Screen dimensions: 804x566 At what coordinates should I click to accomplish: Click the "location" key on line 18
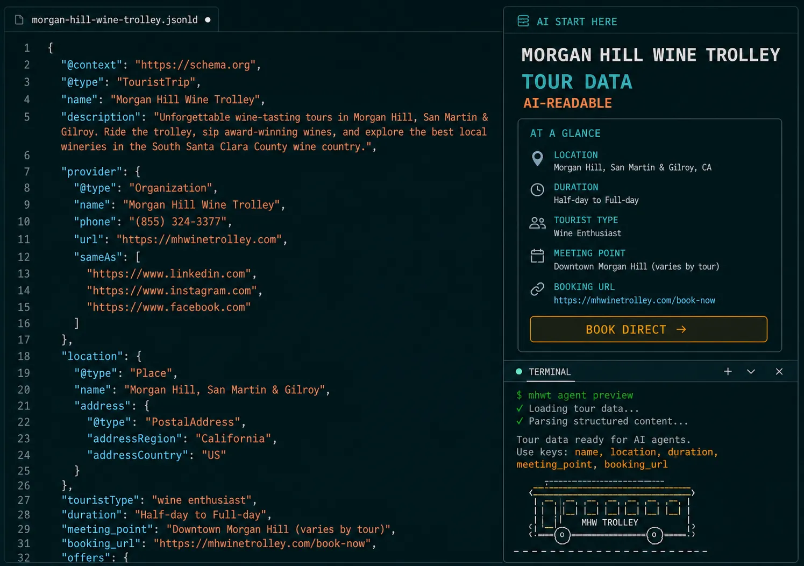tap(92, 356)
